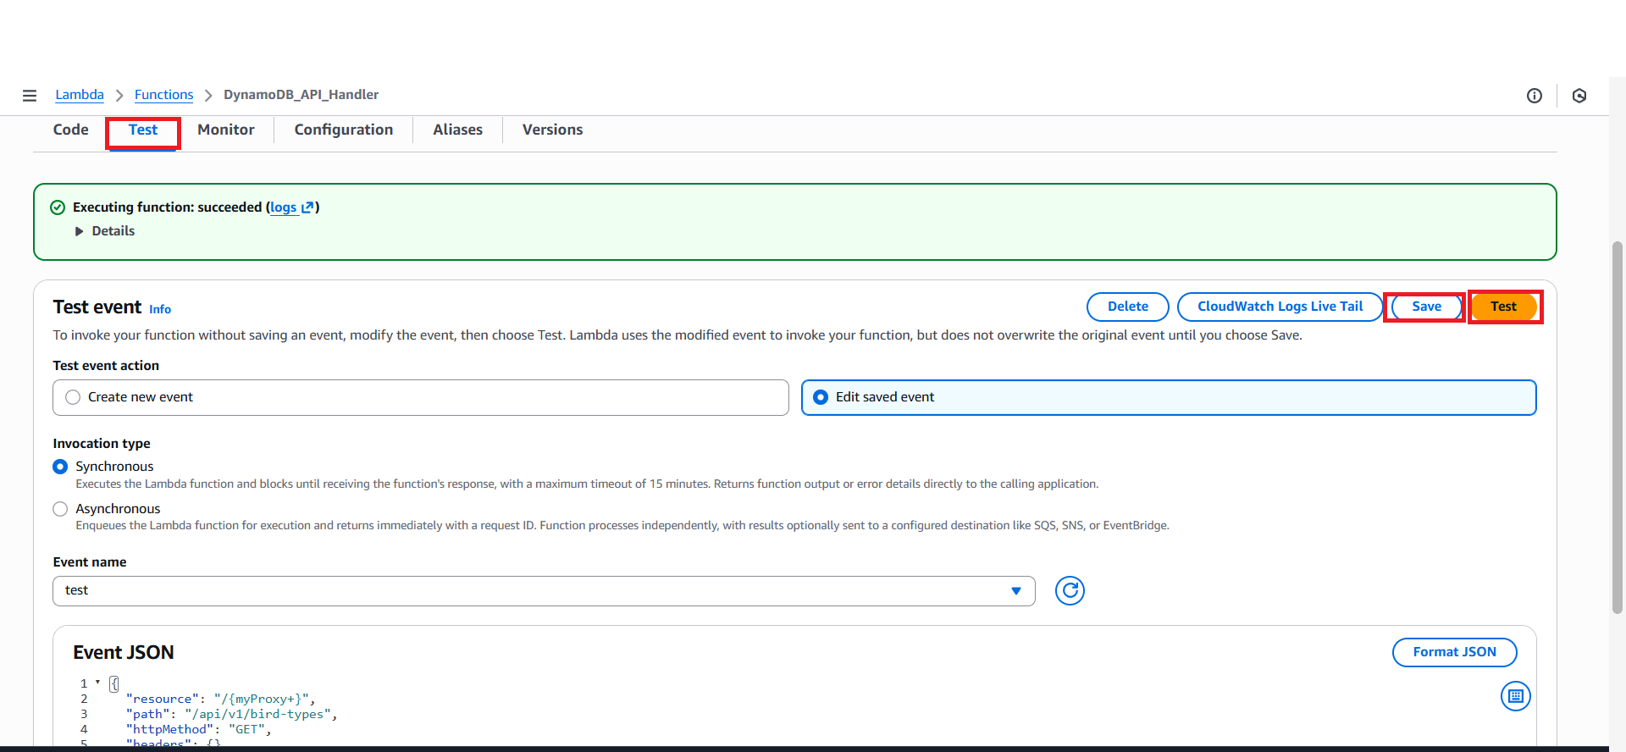Go to Functions in the breadcrumb

(x=163, y=95)
